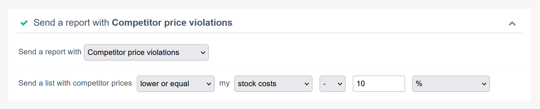Image resolution: width=540 pixels, height=109 pixels.
Task: Open the minus operator dropdown
Action: (333, 84)
